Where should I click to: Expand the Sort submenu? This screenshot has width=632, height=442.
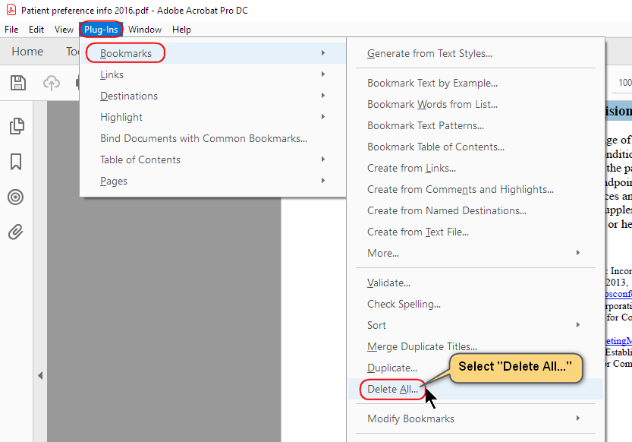[376, 325]
